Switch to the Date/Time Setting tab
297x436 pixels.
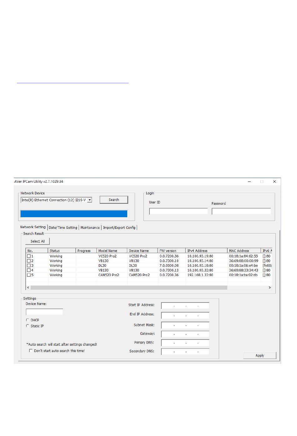pyautogui.click(x=63, y=228)
